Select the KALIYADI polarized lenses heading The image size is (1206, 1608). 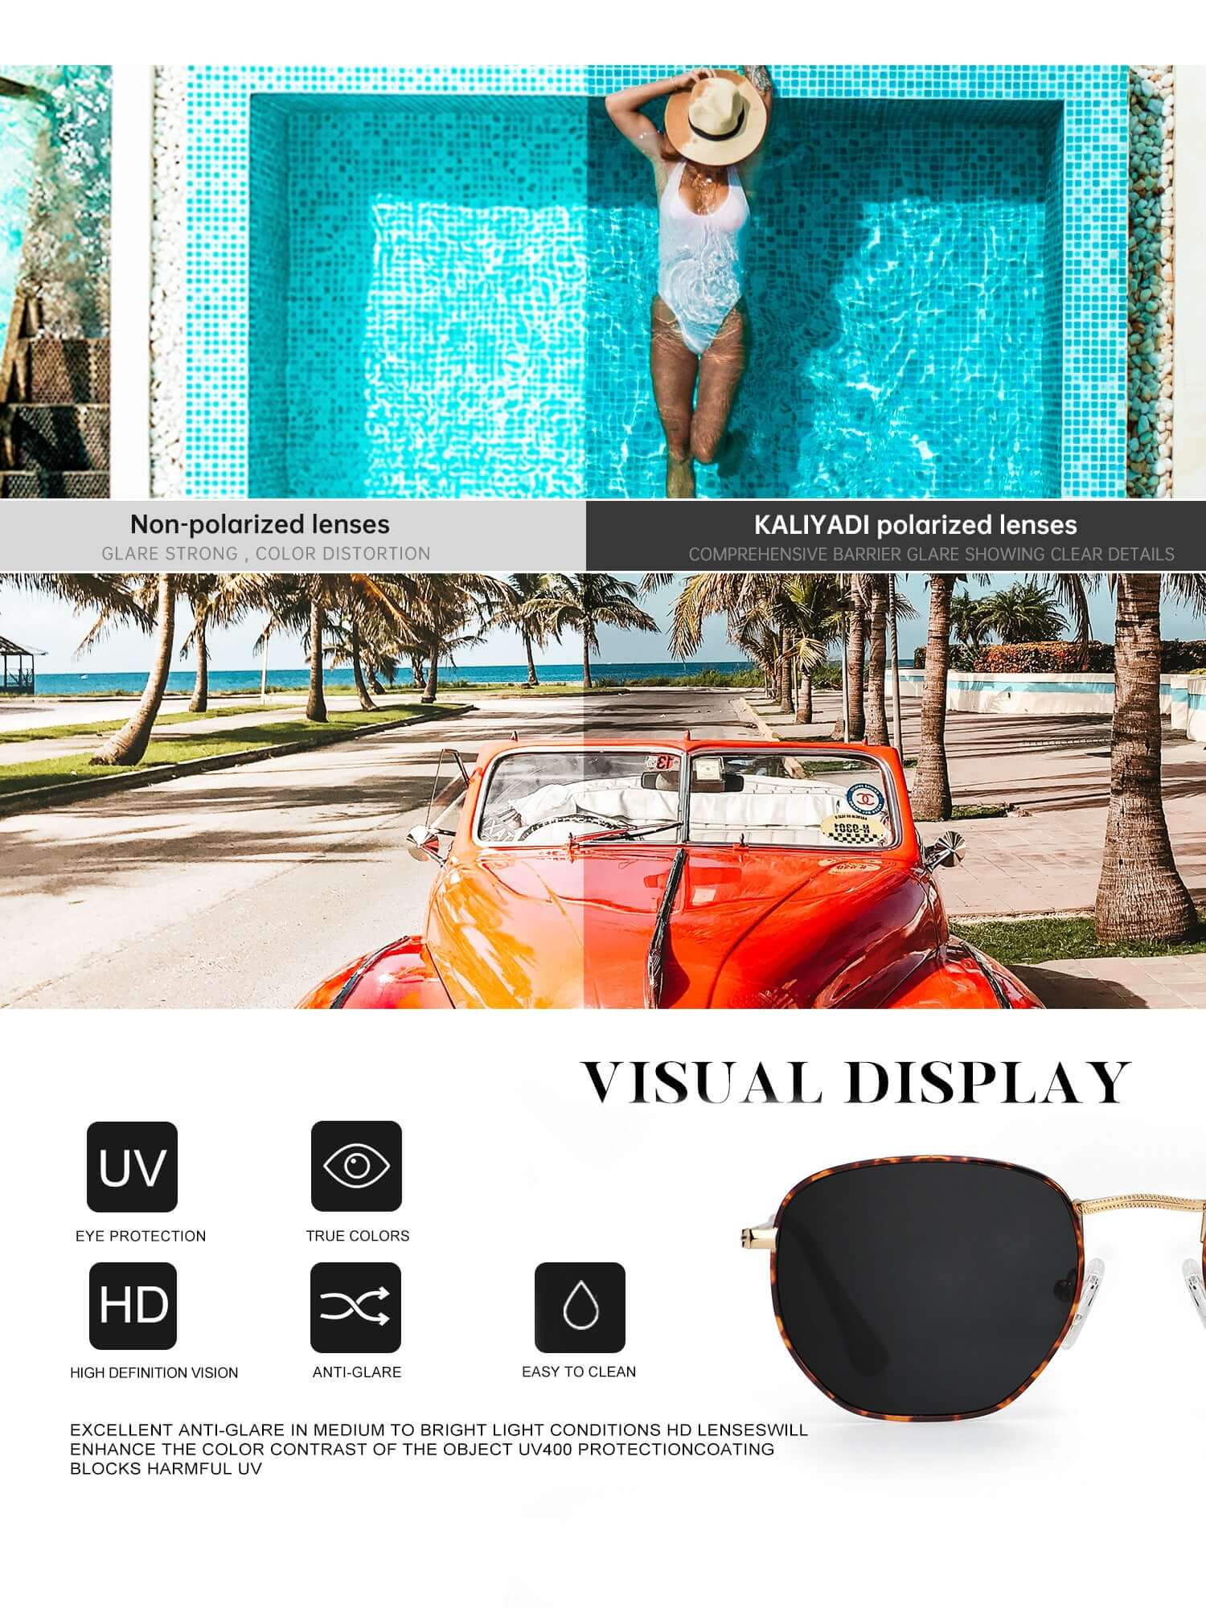pos(915,525)
